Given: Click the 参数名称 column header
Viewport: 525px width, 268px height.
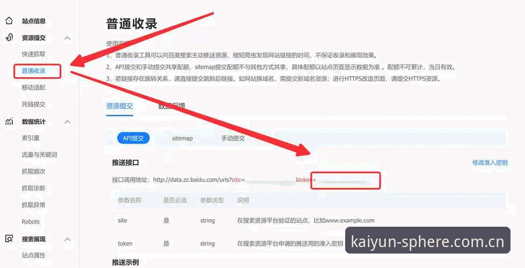Looking at the screenshot, I should pyautogui.click(x=130, y=200).
